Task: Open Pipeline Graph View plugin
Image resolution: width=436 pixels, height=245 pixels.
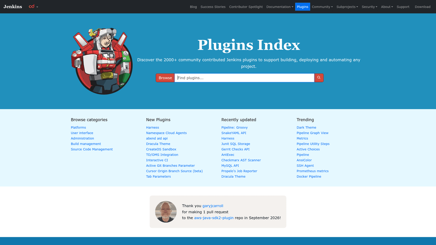Action: click(x=312, y=133)
